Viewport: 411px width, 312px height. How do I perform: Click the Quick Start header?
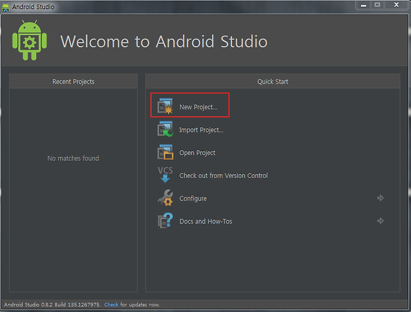tap(273, 82)
